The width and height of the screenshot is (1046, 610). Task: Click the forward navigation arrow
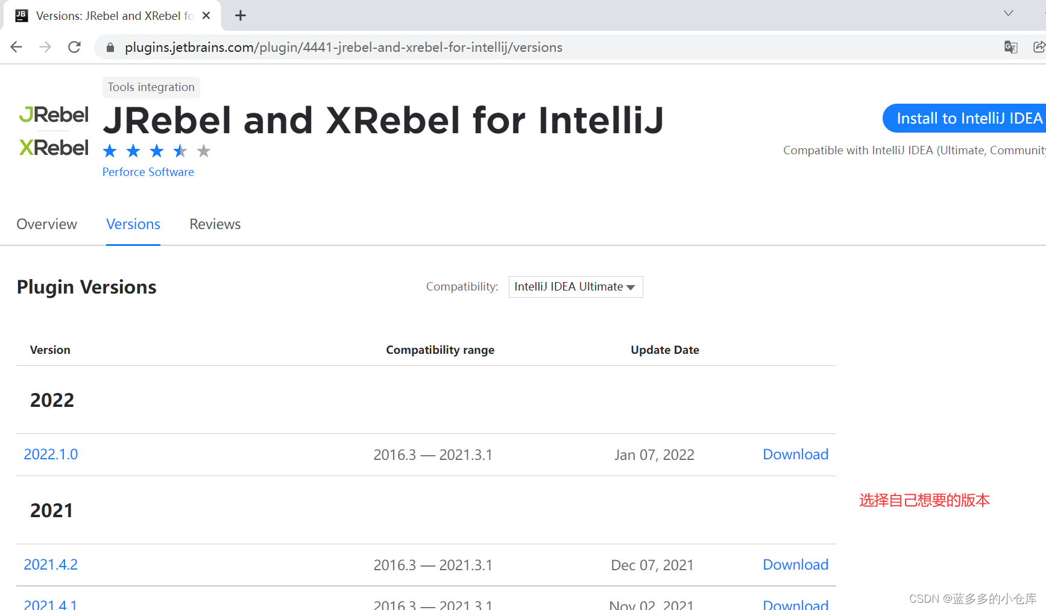coord(45,47)
